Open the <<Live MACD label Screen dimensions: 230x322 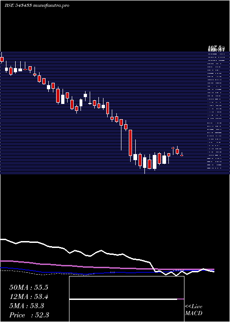coord(194,310)
